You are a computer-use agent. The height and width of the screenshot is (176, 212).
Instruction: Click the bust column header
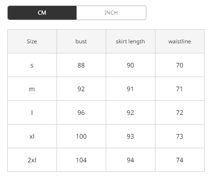pos(81,41)
